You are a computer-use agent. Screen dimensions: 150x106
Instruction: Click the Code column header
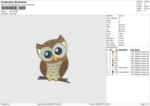tap(132, 50)
